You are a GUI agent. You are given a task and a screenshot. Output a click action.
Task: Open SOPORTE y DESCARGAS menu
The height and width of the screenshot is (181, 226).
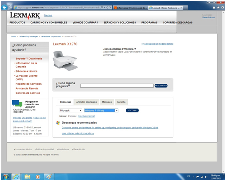tap(178, 22)
